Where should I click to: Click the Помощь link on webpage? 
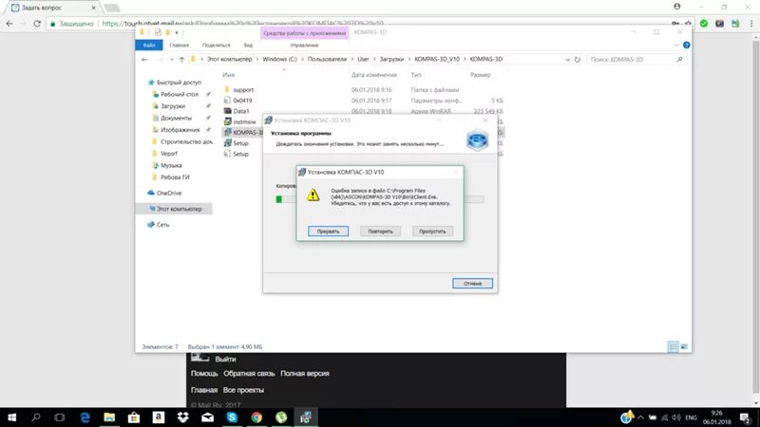tap(204, 373)
